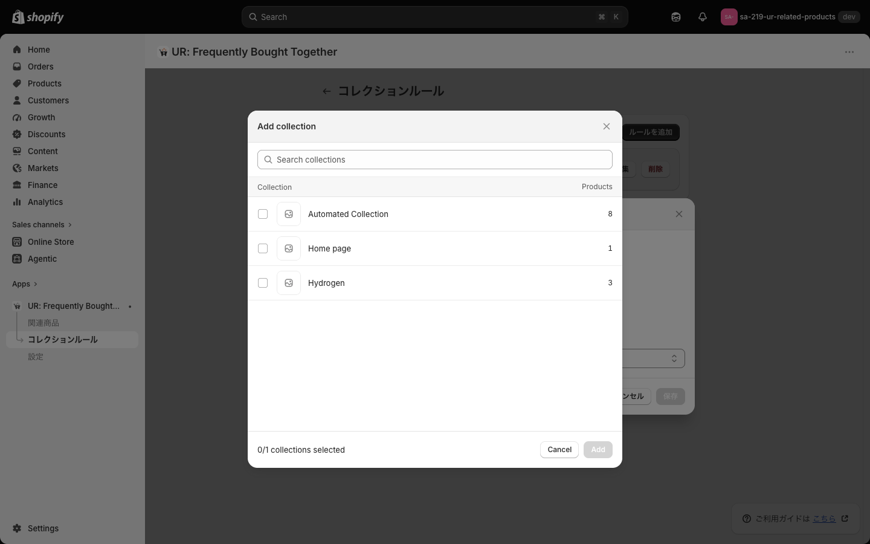Click the Analytics icon in sidebar
This screenshot has width=870, height=544.
(x=17, y=202)
